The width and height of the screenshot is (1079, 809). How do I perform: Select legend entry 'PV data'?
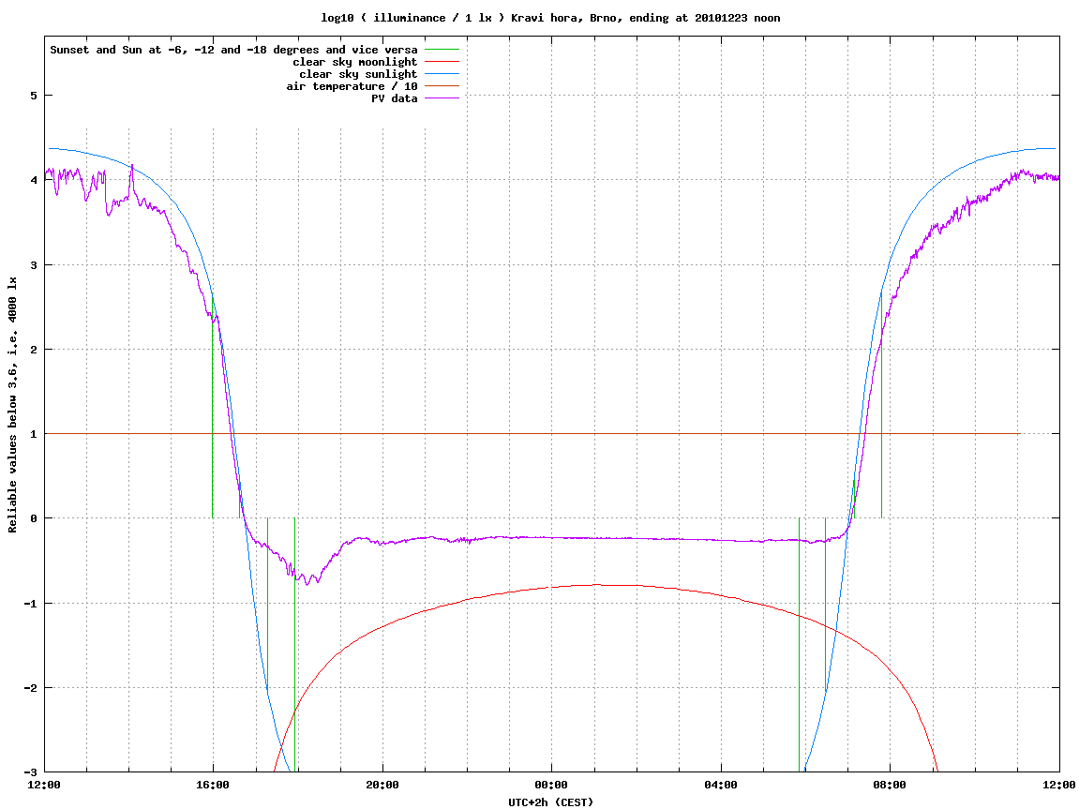tap(395, 98)
